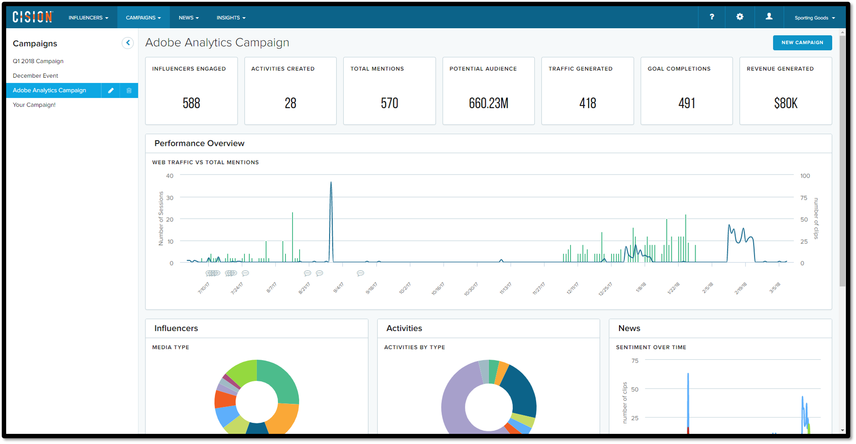Edit Adobe Analytics Campaign with the pencil icon

point(111,90)
